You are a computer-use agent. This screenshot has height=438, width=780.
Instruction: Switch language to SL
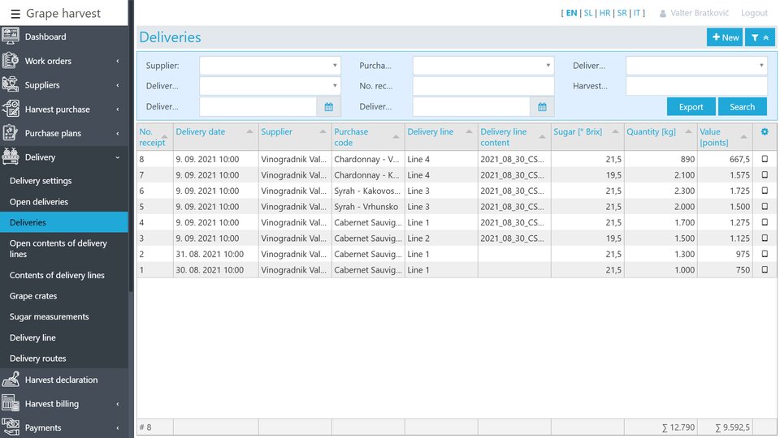coord(588,13)
